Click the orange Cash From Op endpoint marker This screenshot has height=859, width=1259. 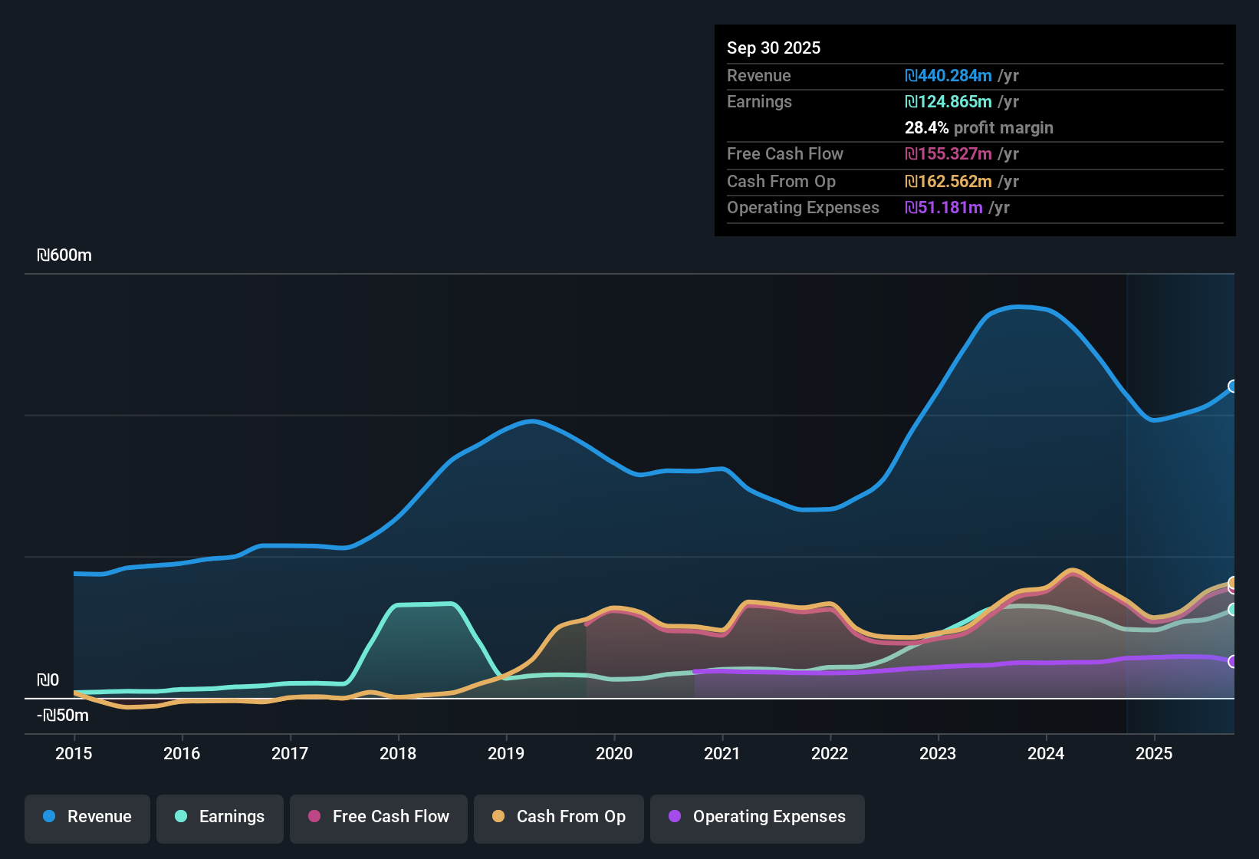tap(1232, 581)
